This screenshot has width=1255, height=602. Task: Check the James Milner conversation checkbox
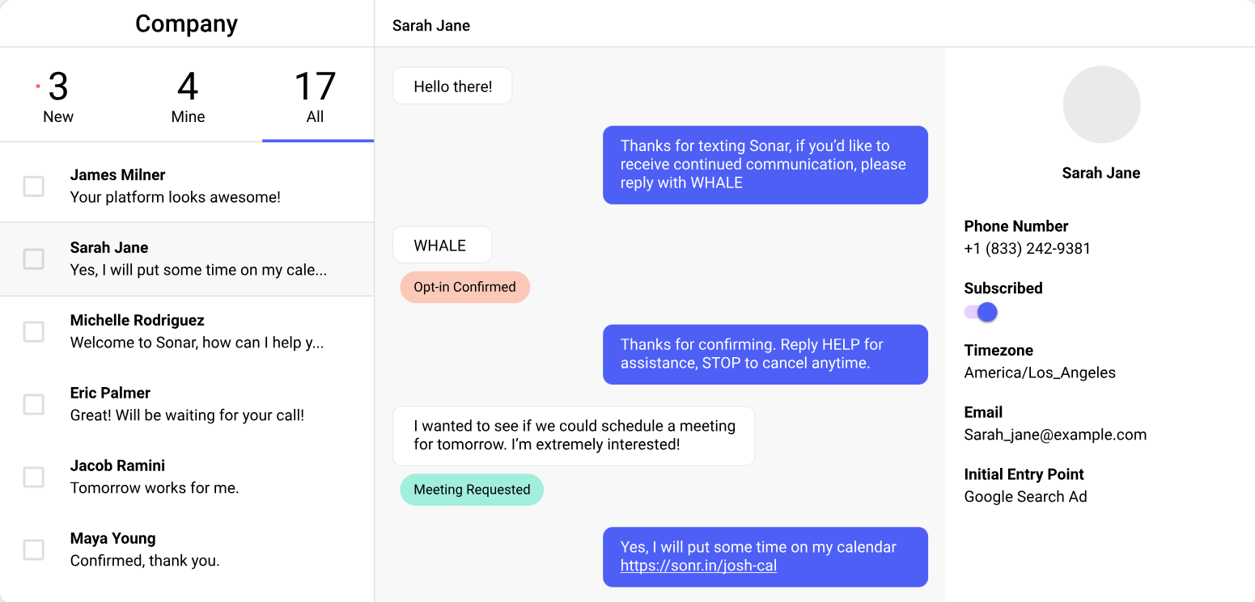(x=33, y=187)
